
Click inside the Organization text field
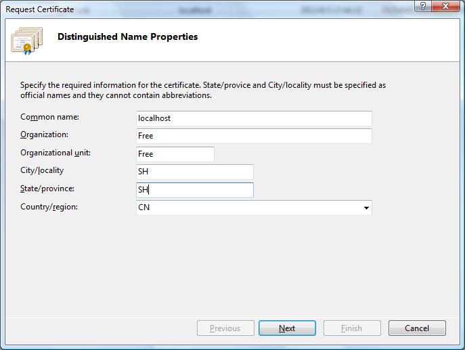(x=254, y=136)
